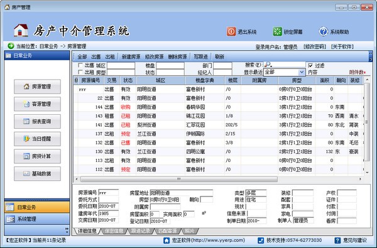Click the 经纪人 filter input field
The width and height of the screenshot is (377, 248).
[222, 72]
